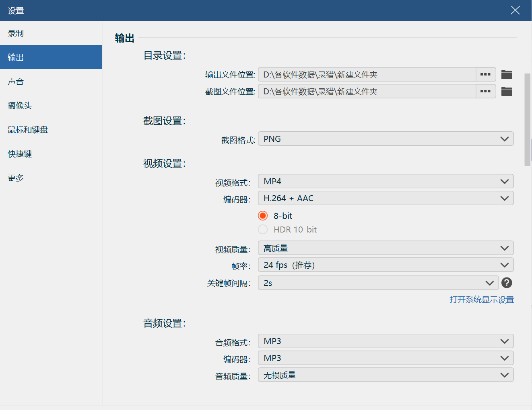This screenshot has width=532, height=410.
Task: Open the 快捷键 settings section
Action: (19, 153)
